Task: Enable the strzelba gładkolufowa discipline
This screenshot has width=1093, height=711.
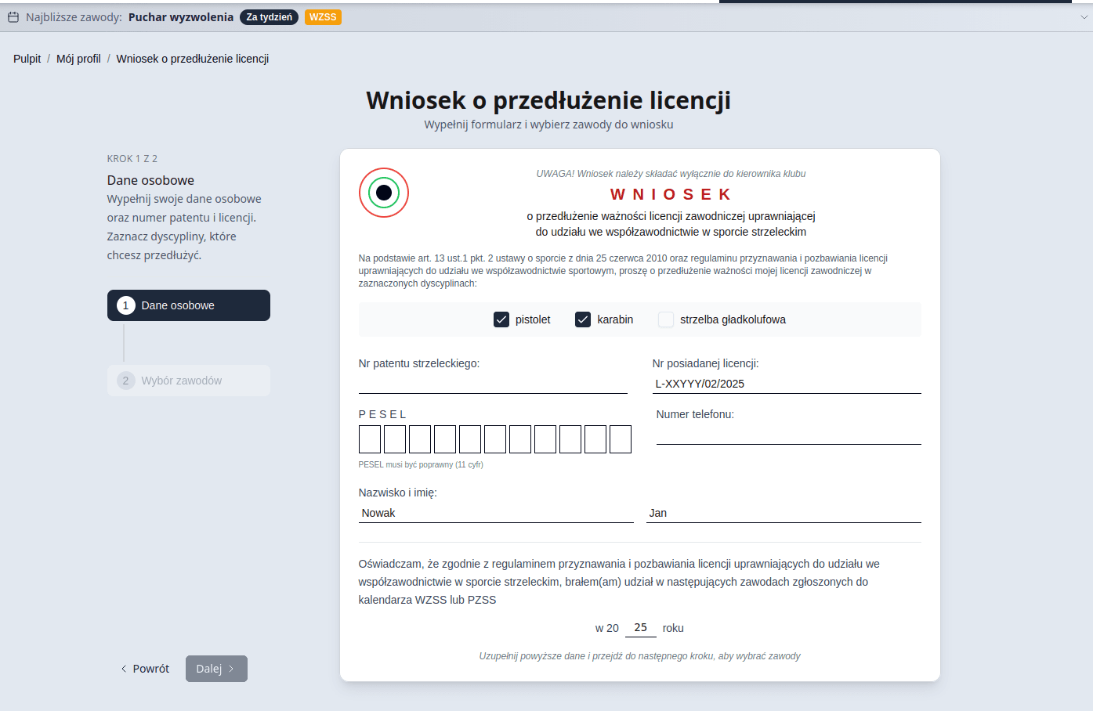Action: (666, 319)
